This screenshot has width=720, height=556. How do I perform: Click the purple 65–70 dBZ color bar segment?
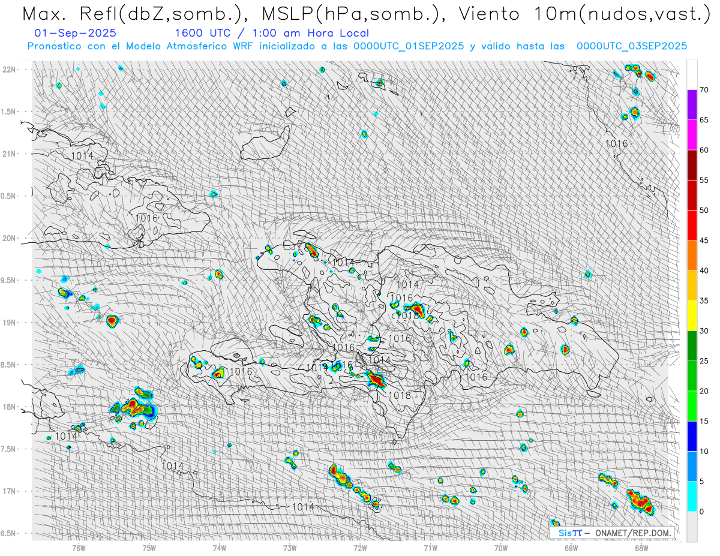click(x=692, y=105)
